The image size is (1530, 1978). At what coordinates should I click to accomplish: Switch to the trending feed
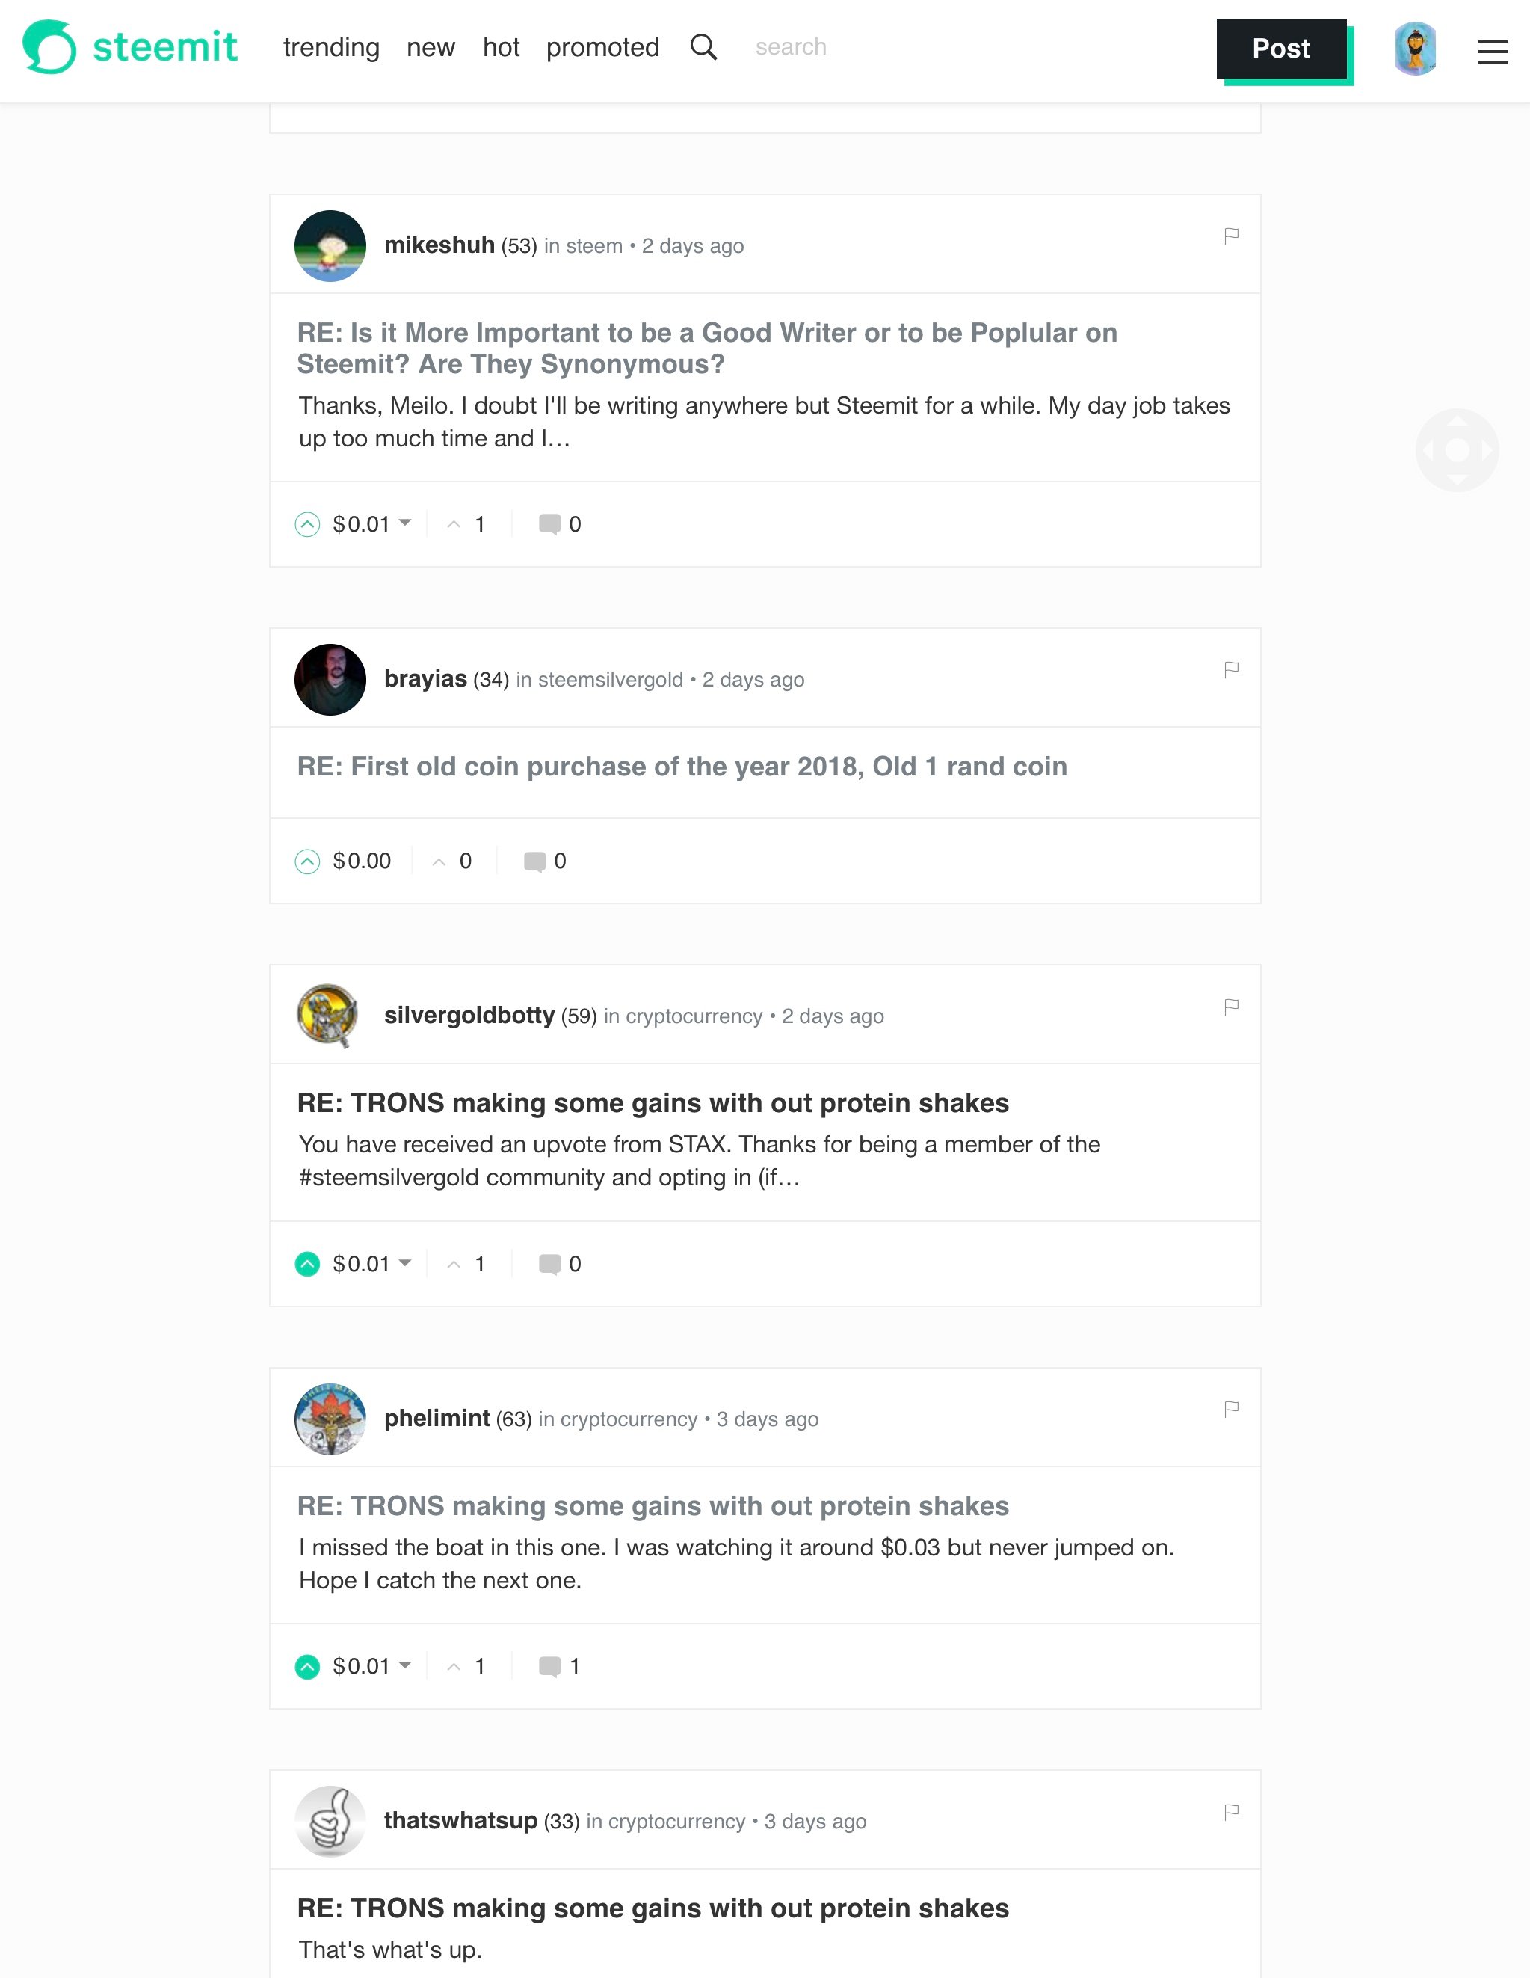330,47
